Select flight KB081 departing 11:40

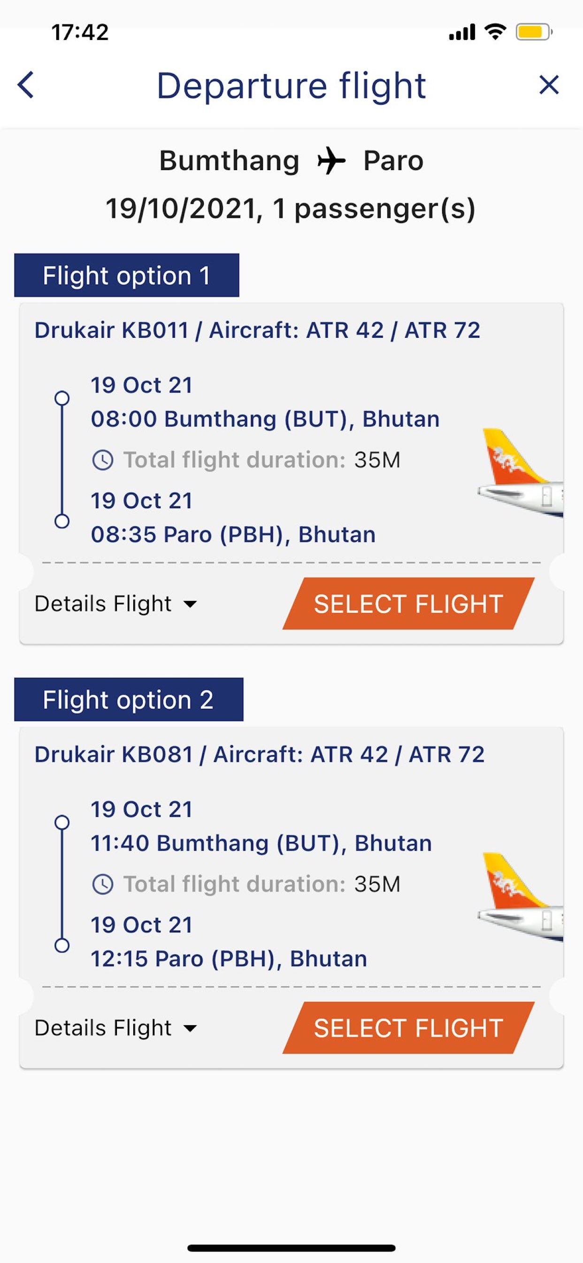(408, 1028)
